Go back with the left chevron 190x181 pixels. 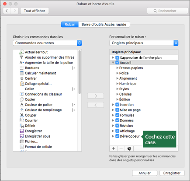7,11
